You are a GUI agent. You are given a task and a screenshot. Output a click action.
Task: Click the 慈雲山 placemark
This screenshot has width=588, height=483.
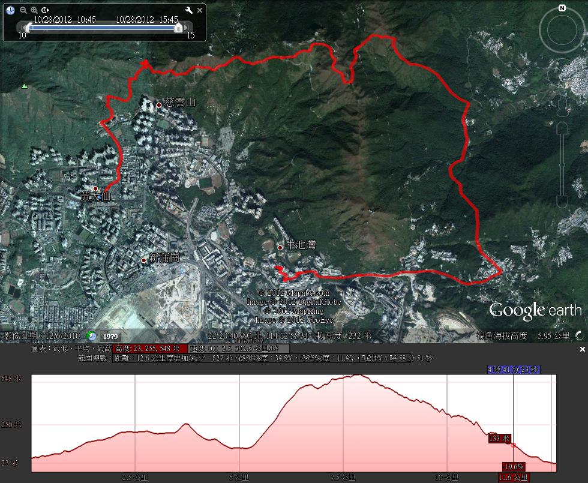[159, 105]
